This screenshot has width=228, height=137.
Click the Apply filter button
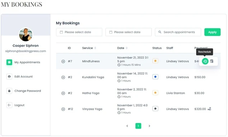(x=212, y=32)
